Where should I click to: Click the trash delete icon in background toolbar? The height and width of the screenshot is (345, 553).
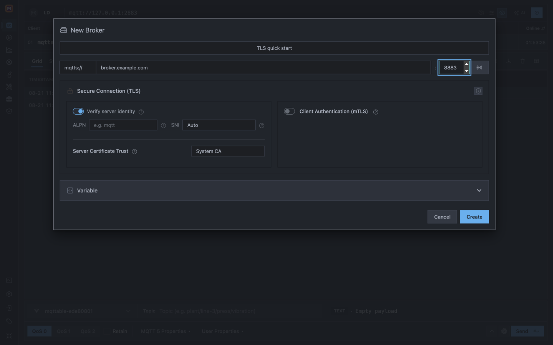click(522, 61)
